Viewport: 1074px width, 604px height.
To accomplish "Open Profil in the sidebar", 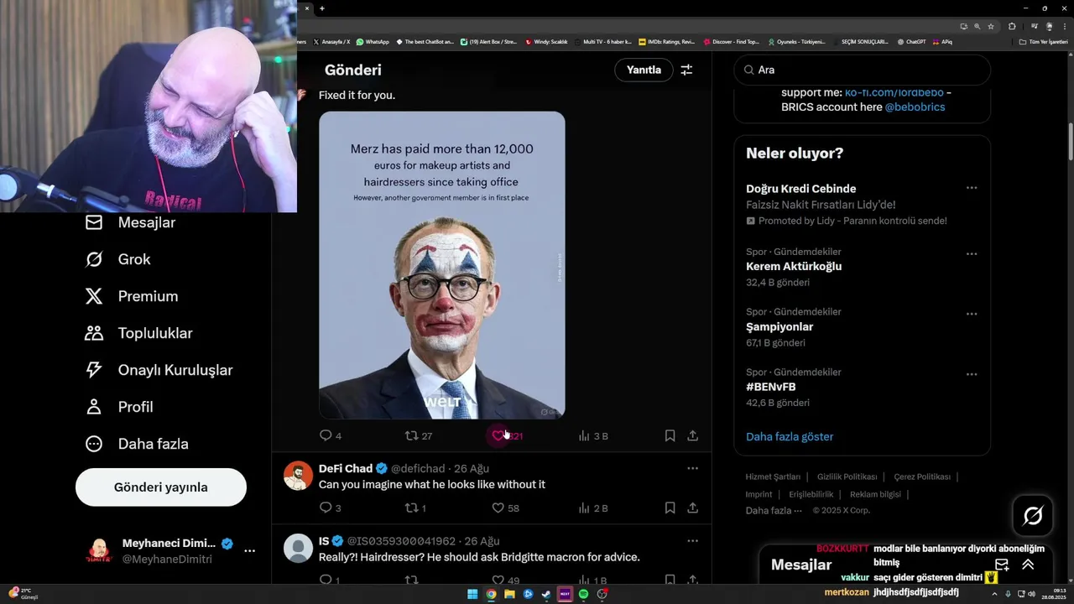I will [118, 407].
